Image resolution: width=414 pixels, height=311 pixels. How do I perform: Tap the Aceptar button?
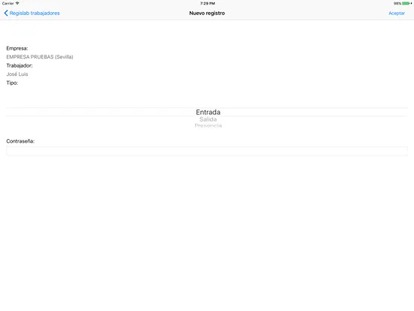[396, 13]
